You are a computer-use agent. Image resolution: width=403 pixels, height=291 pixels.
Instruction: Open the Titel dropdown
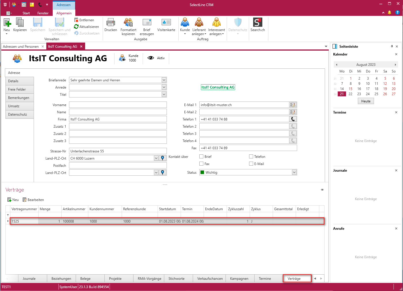click(164, 94)
